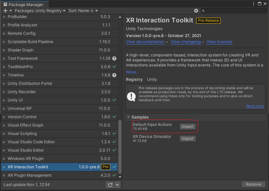Select the Remote Config package
Viewport: 269px width, 191px height.
pyautogui.click(x=59, y=33)
